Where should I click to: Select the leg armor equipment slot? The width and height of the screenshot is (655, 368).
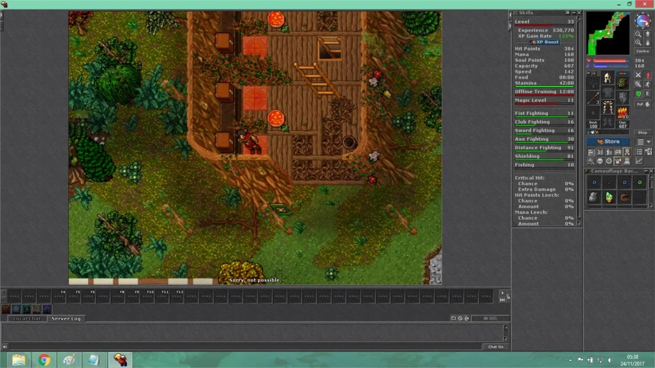(x=608, y=107)
